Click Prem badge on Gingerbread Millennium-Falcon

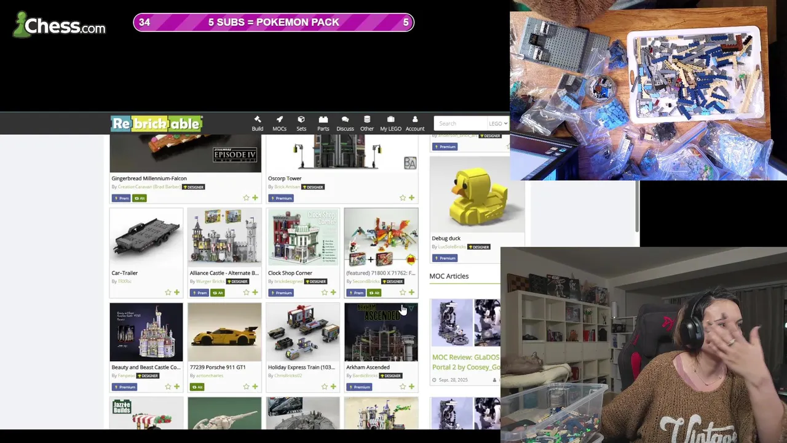121,198
